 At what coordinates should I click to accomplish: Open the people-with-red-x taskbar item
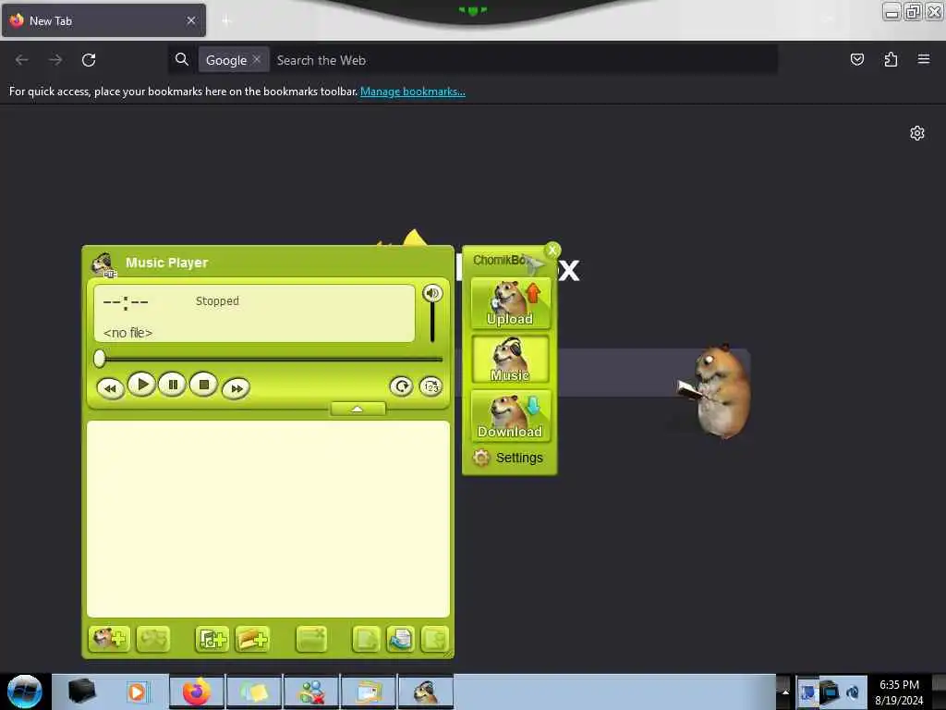click(311, 692)
